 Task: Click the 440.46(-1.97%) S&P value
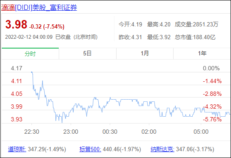tap(122, 149)
